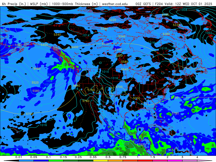The height and width of the screenshot is (162, 216).
Task: Click the legend value 4
Action: (197, 157)
